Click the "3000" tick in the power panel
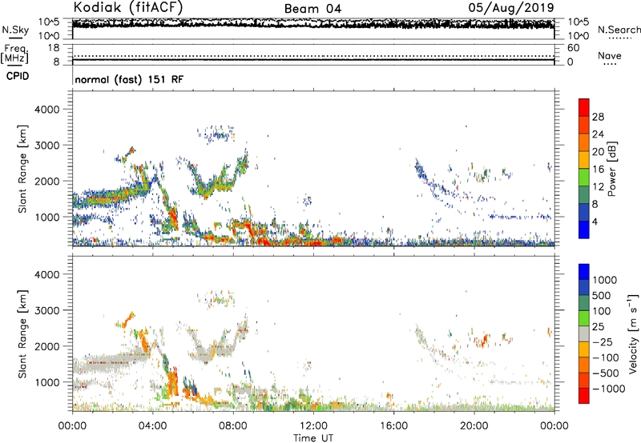641x443 pixels. pyautogui.click(x=47, y=146)
